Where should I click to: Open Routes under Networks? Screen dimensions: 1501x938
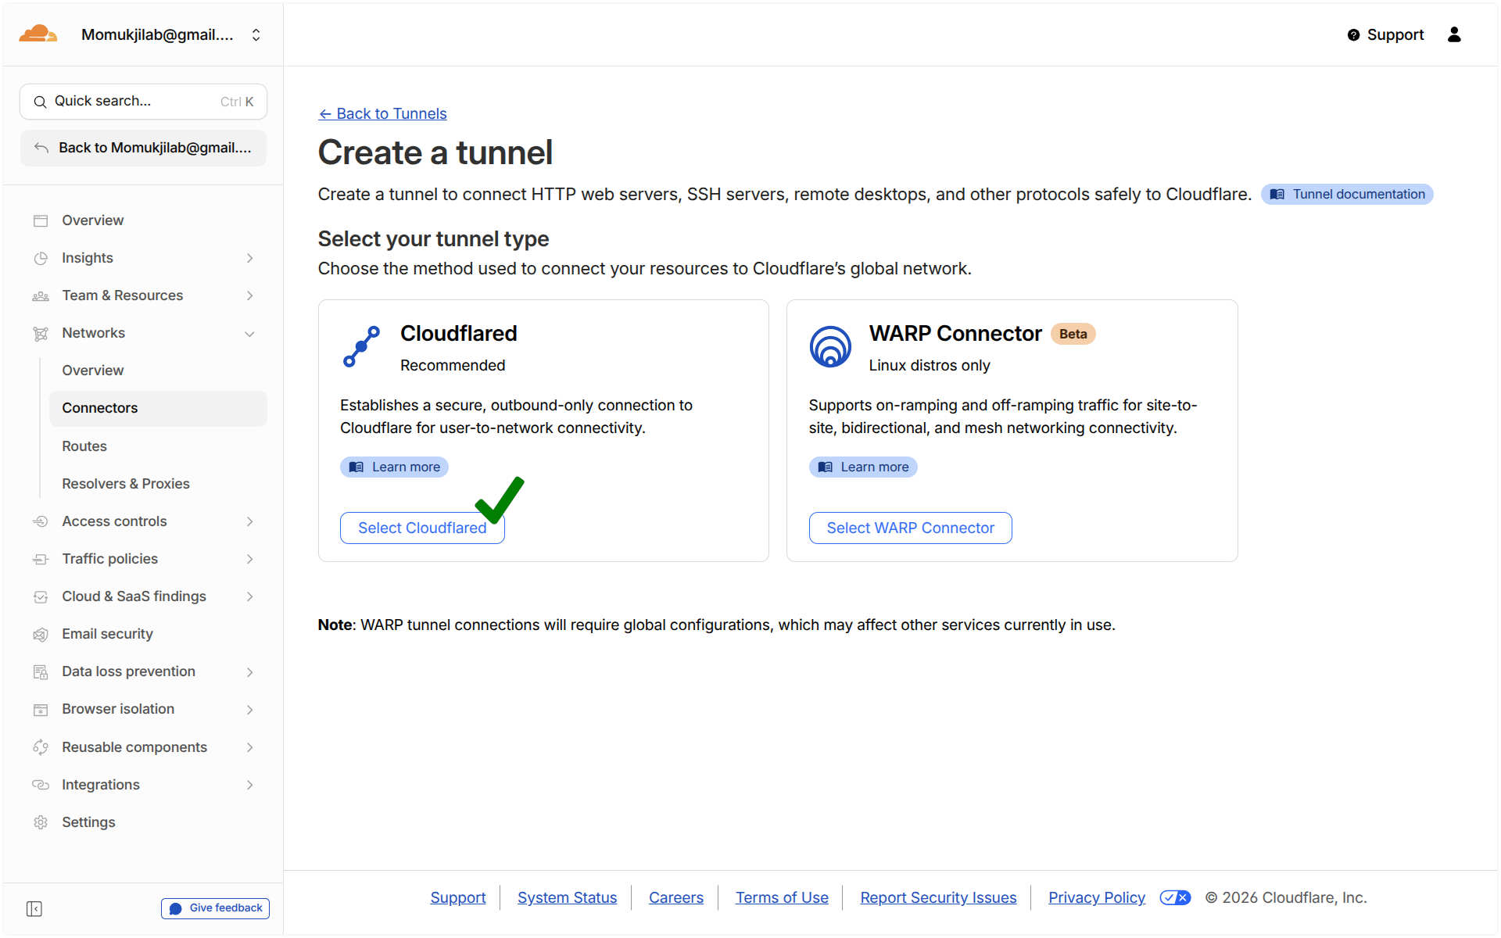pyautogui.click(x=84, y=446)
